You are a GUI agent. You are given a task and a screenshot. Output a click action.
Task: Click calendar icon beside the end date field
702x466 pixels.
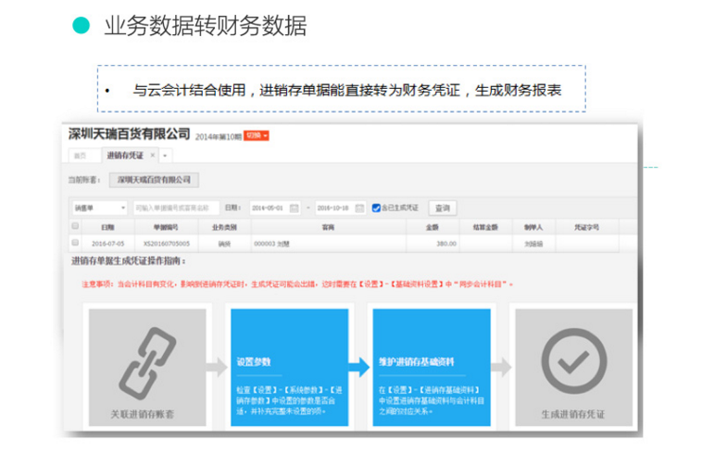click(359, 208)
